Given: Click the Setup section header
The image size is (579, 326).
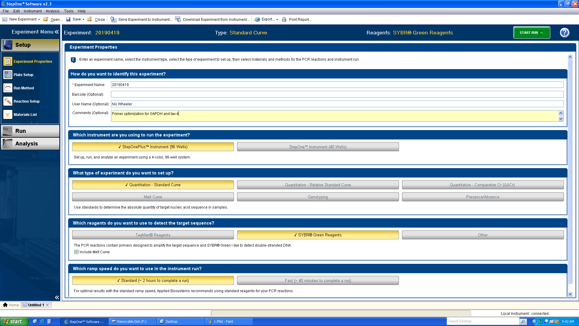Looking at the screenshot, I should 30,45.
